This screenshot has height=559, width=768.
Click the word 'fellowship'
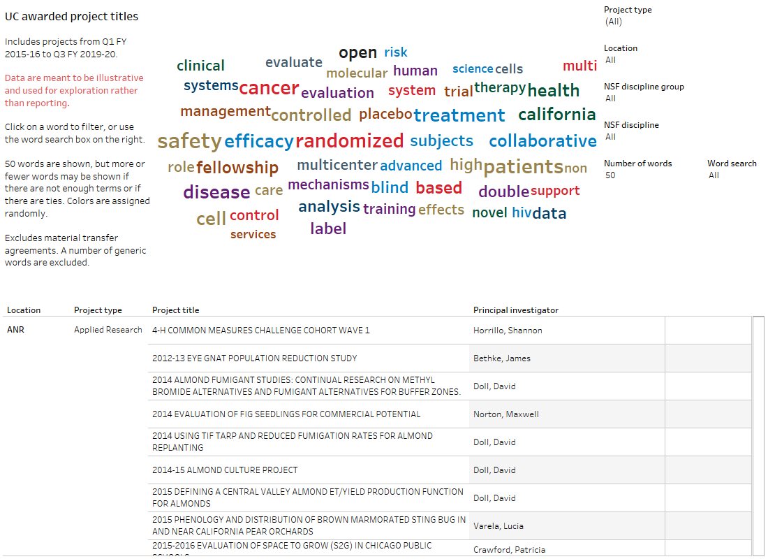(x=237, y=168)
